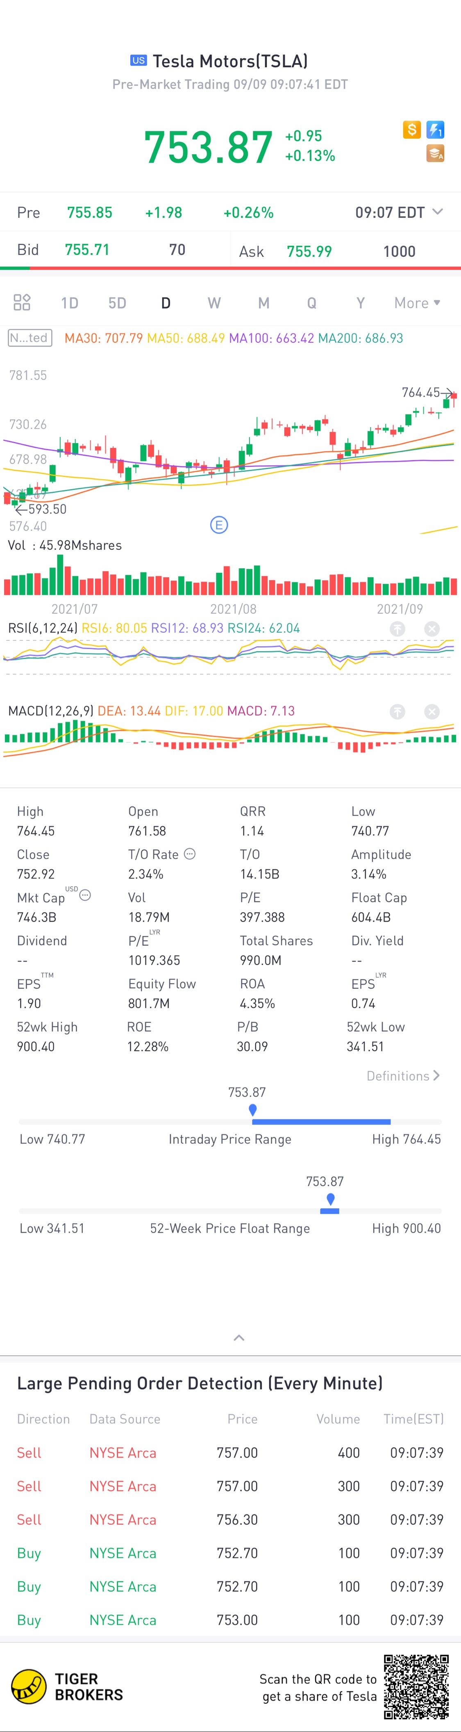Select the Sell order priced 756.30
The image size is (461, 1732).
(230, 1519)
